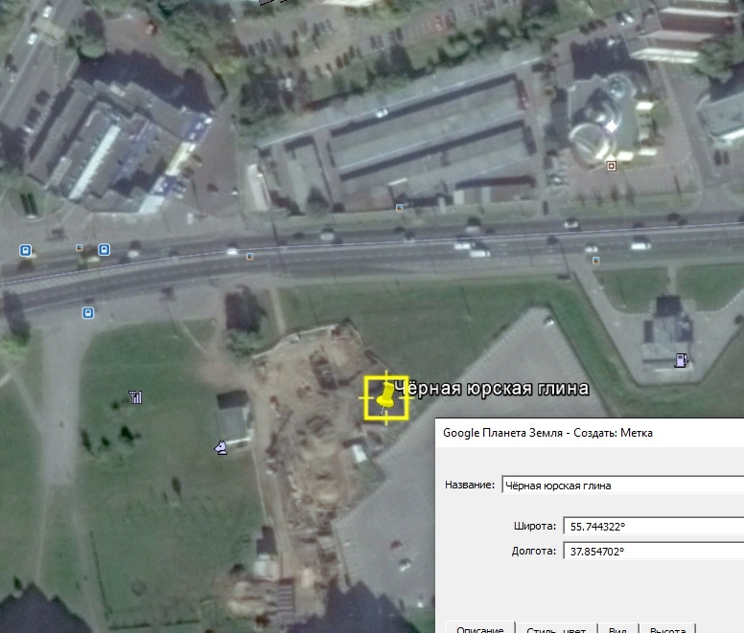This screenshot has width=744, height=633.
Task: Click the chess knight map icon
Action: coord(221,446)
